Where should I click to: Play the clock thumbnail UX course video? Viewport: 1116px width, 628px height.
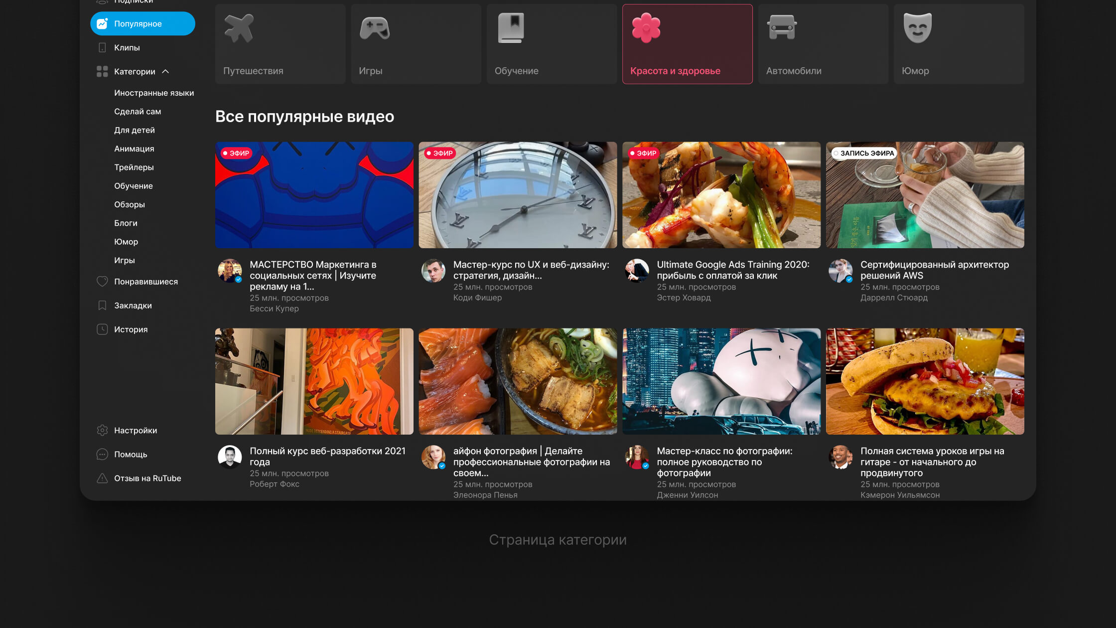[518, 195]
